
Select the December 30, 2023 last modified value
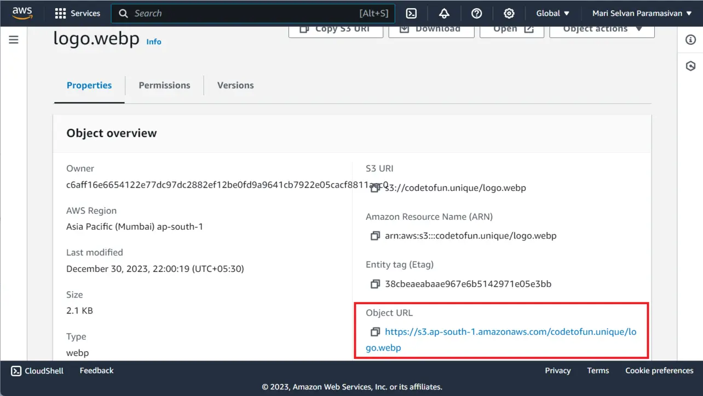click(155, 269)
